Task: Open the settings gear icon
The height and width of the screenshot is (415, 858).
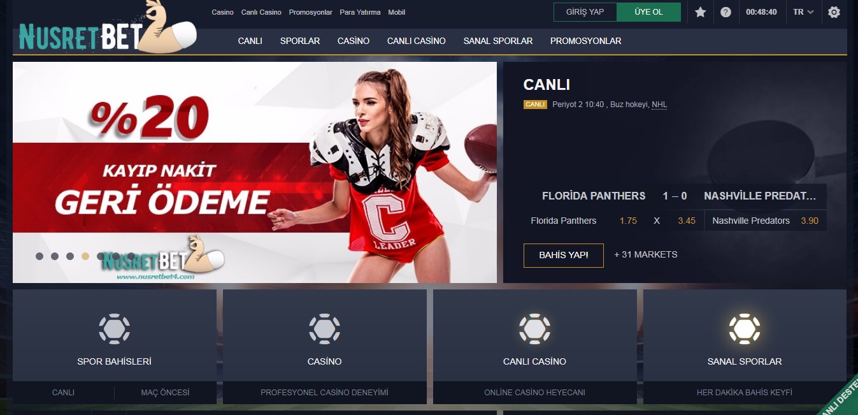Action: coord(834,12)
